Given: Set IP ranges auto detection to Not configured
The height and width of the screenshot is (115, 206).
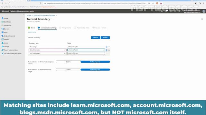Looking at the screenshot, I should [95, 70].
